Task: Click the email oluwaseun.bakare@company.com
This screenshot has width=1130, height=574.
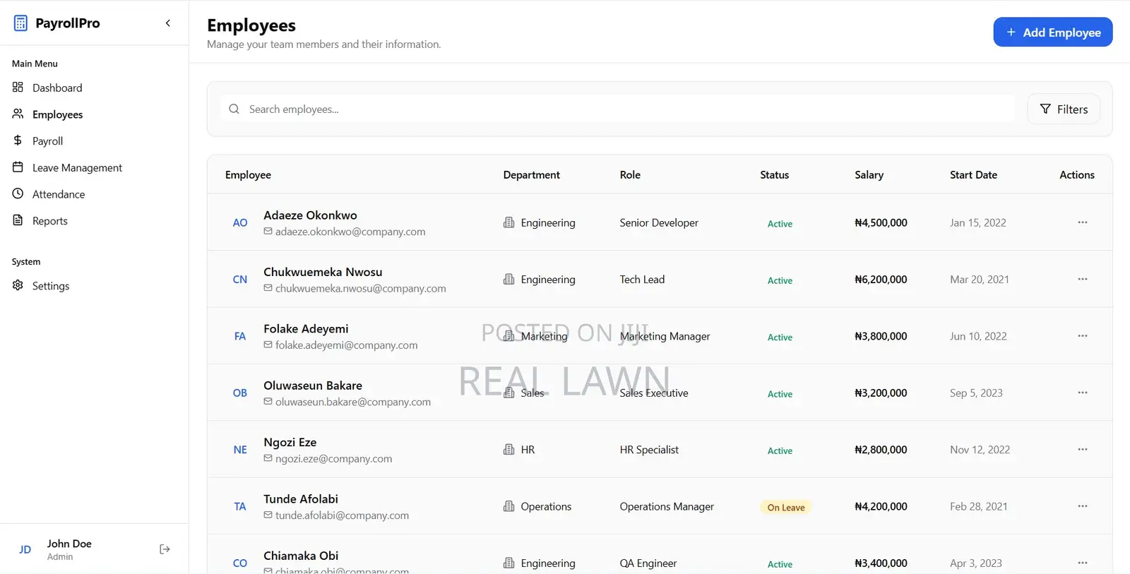Action: click(x=353, y=402)
